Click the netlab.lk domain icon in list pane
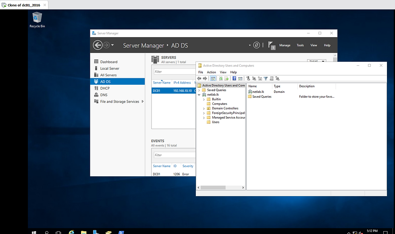The height and width of the screenshot is (234, 395). tap(250, 92)
